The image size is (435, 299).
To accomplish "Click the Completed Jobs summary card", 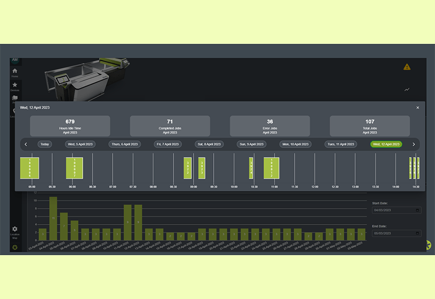I will tap(170, 126).
